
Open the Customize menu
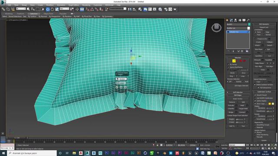(98, 5)
